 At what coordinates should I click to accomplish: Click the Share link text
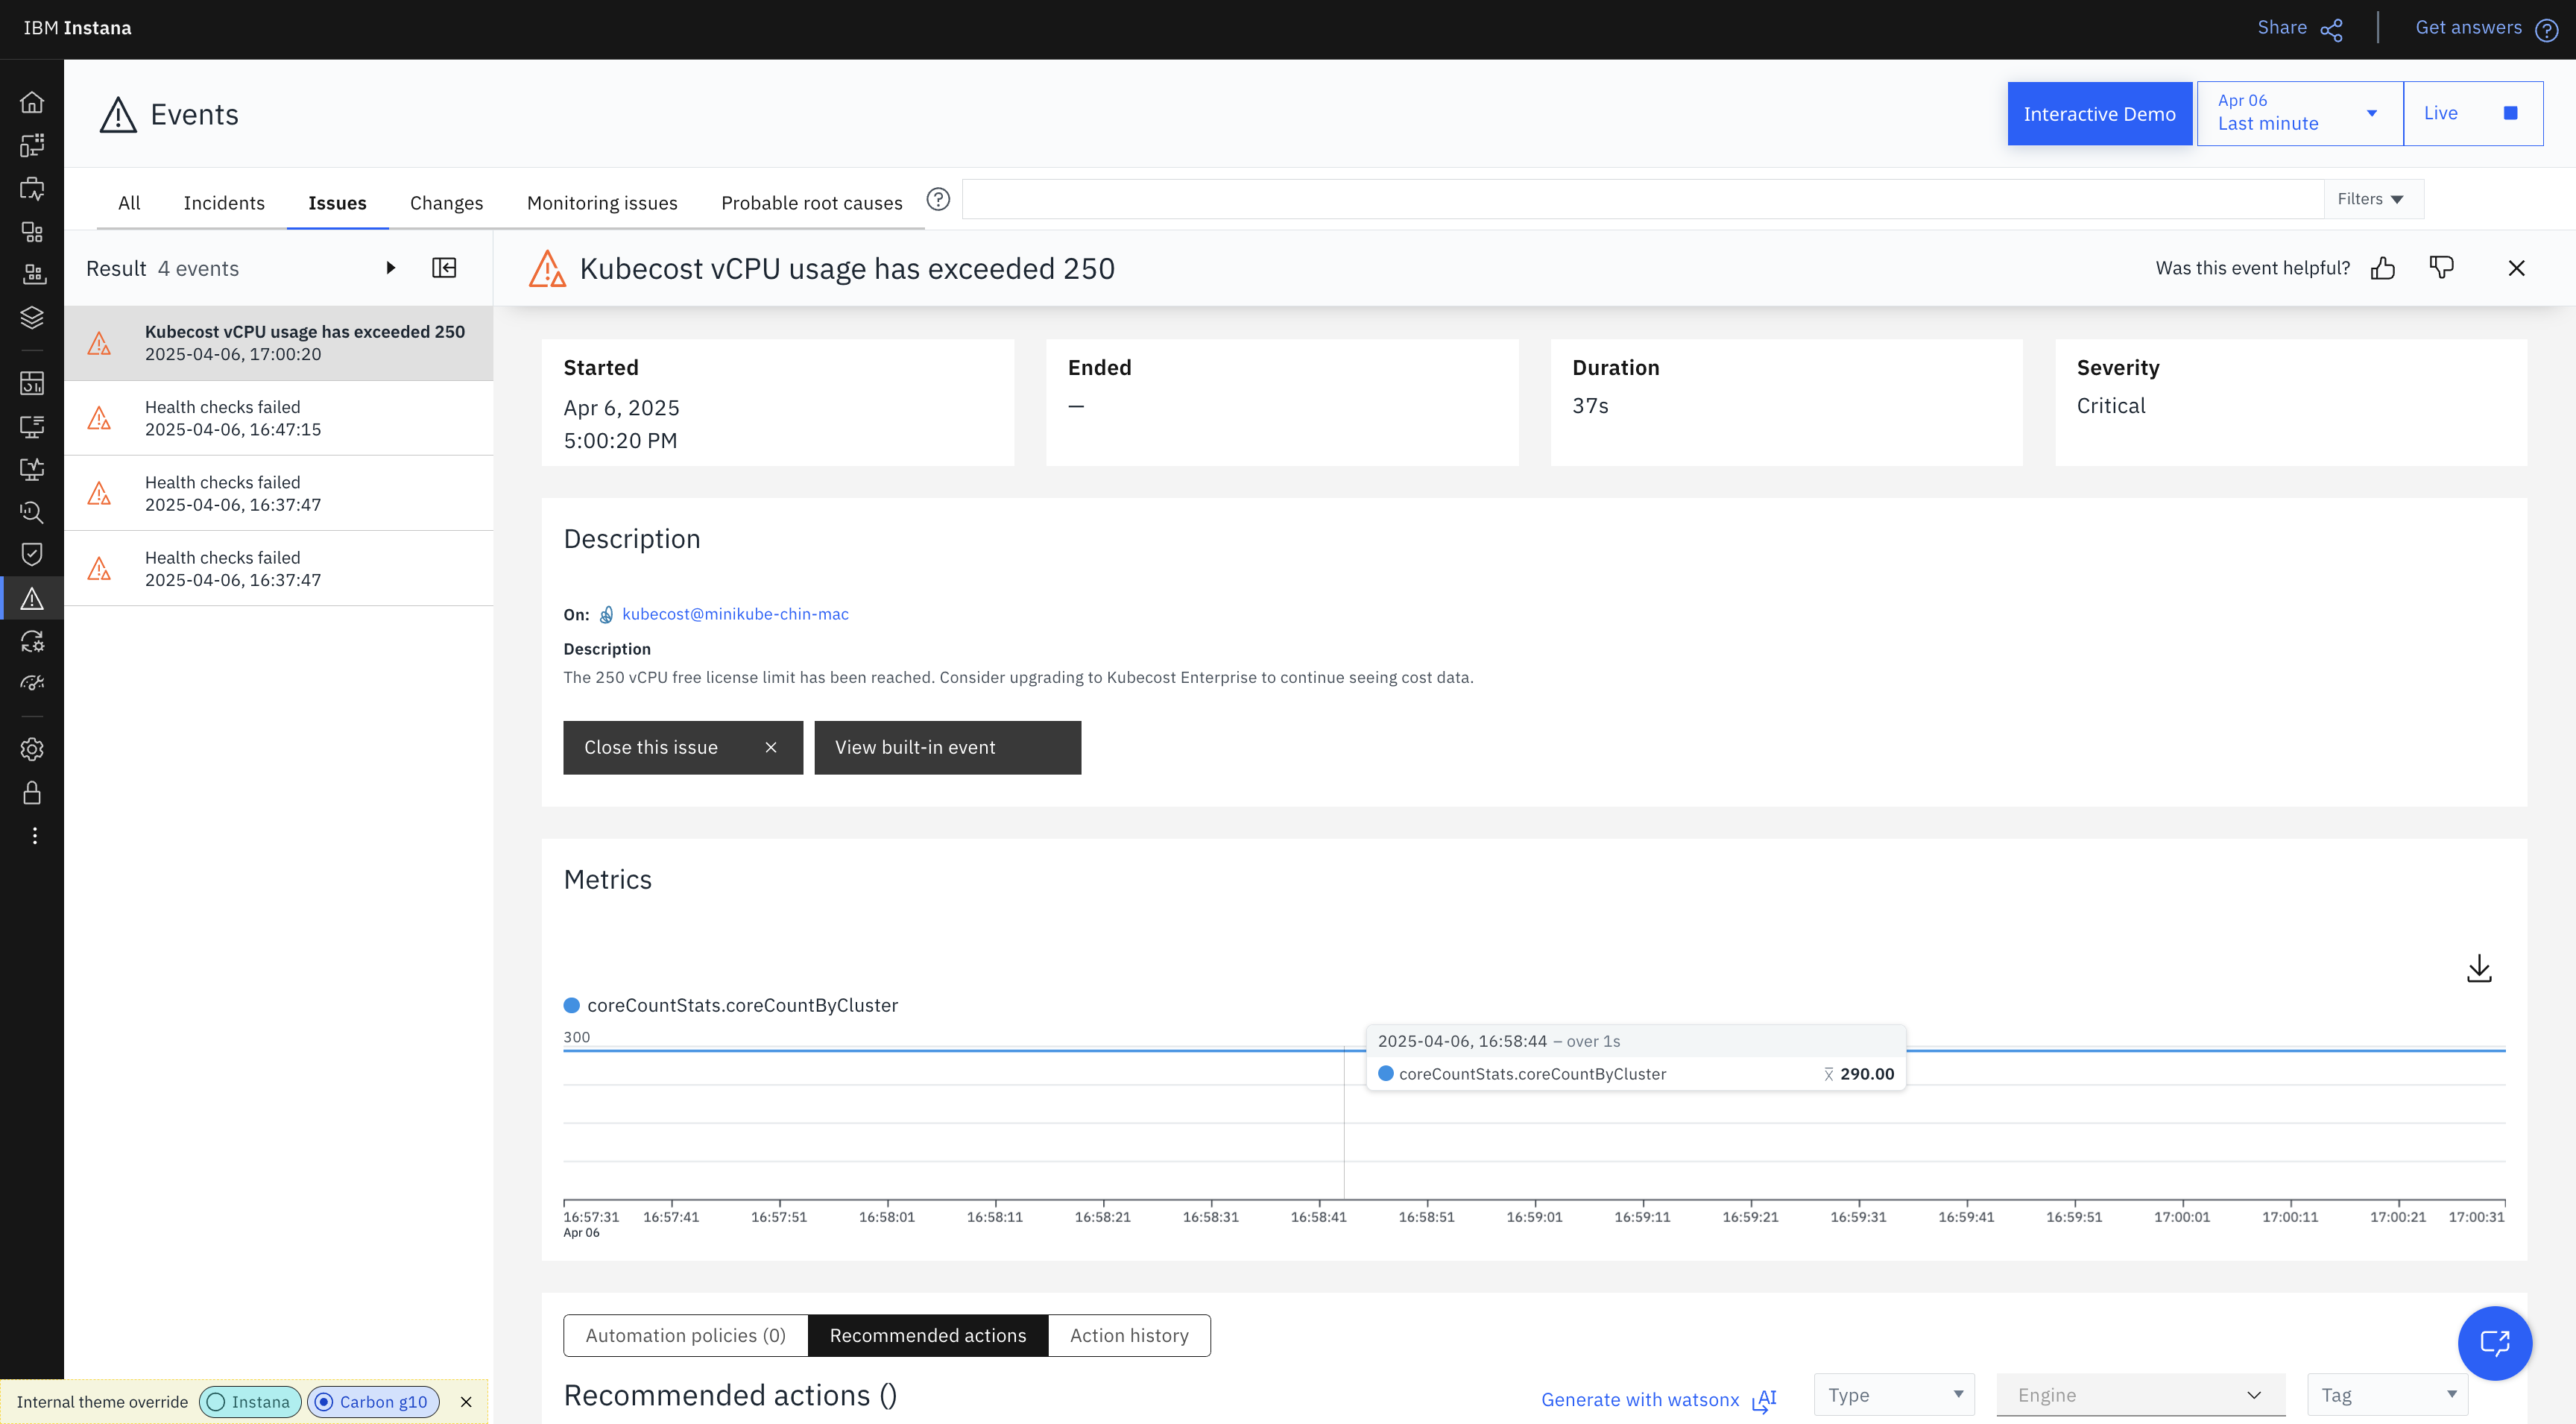click(2281, 28)
